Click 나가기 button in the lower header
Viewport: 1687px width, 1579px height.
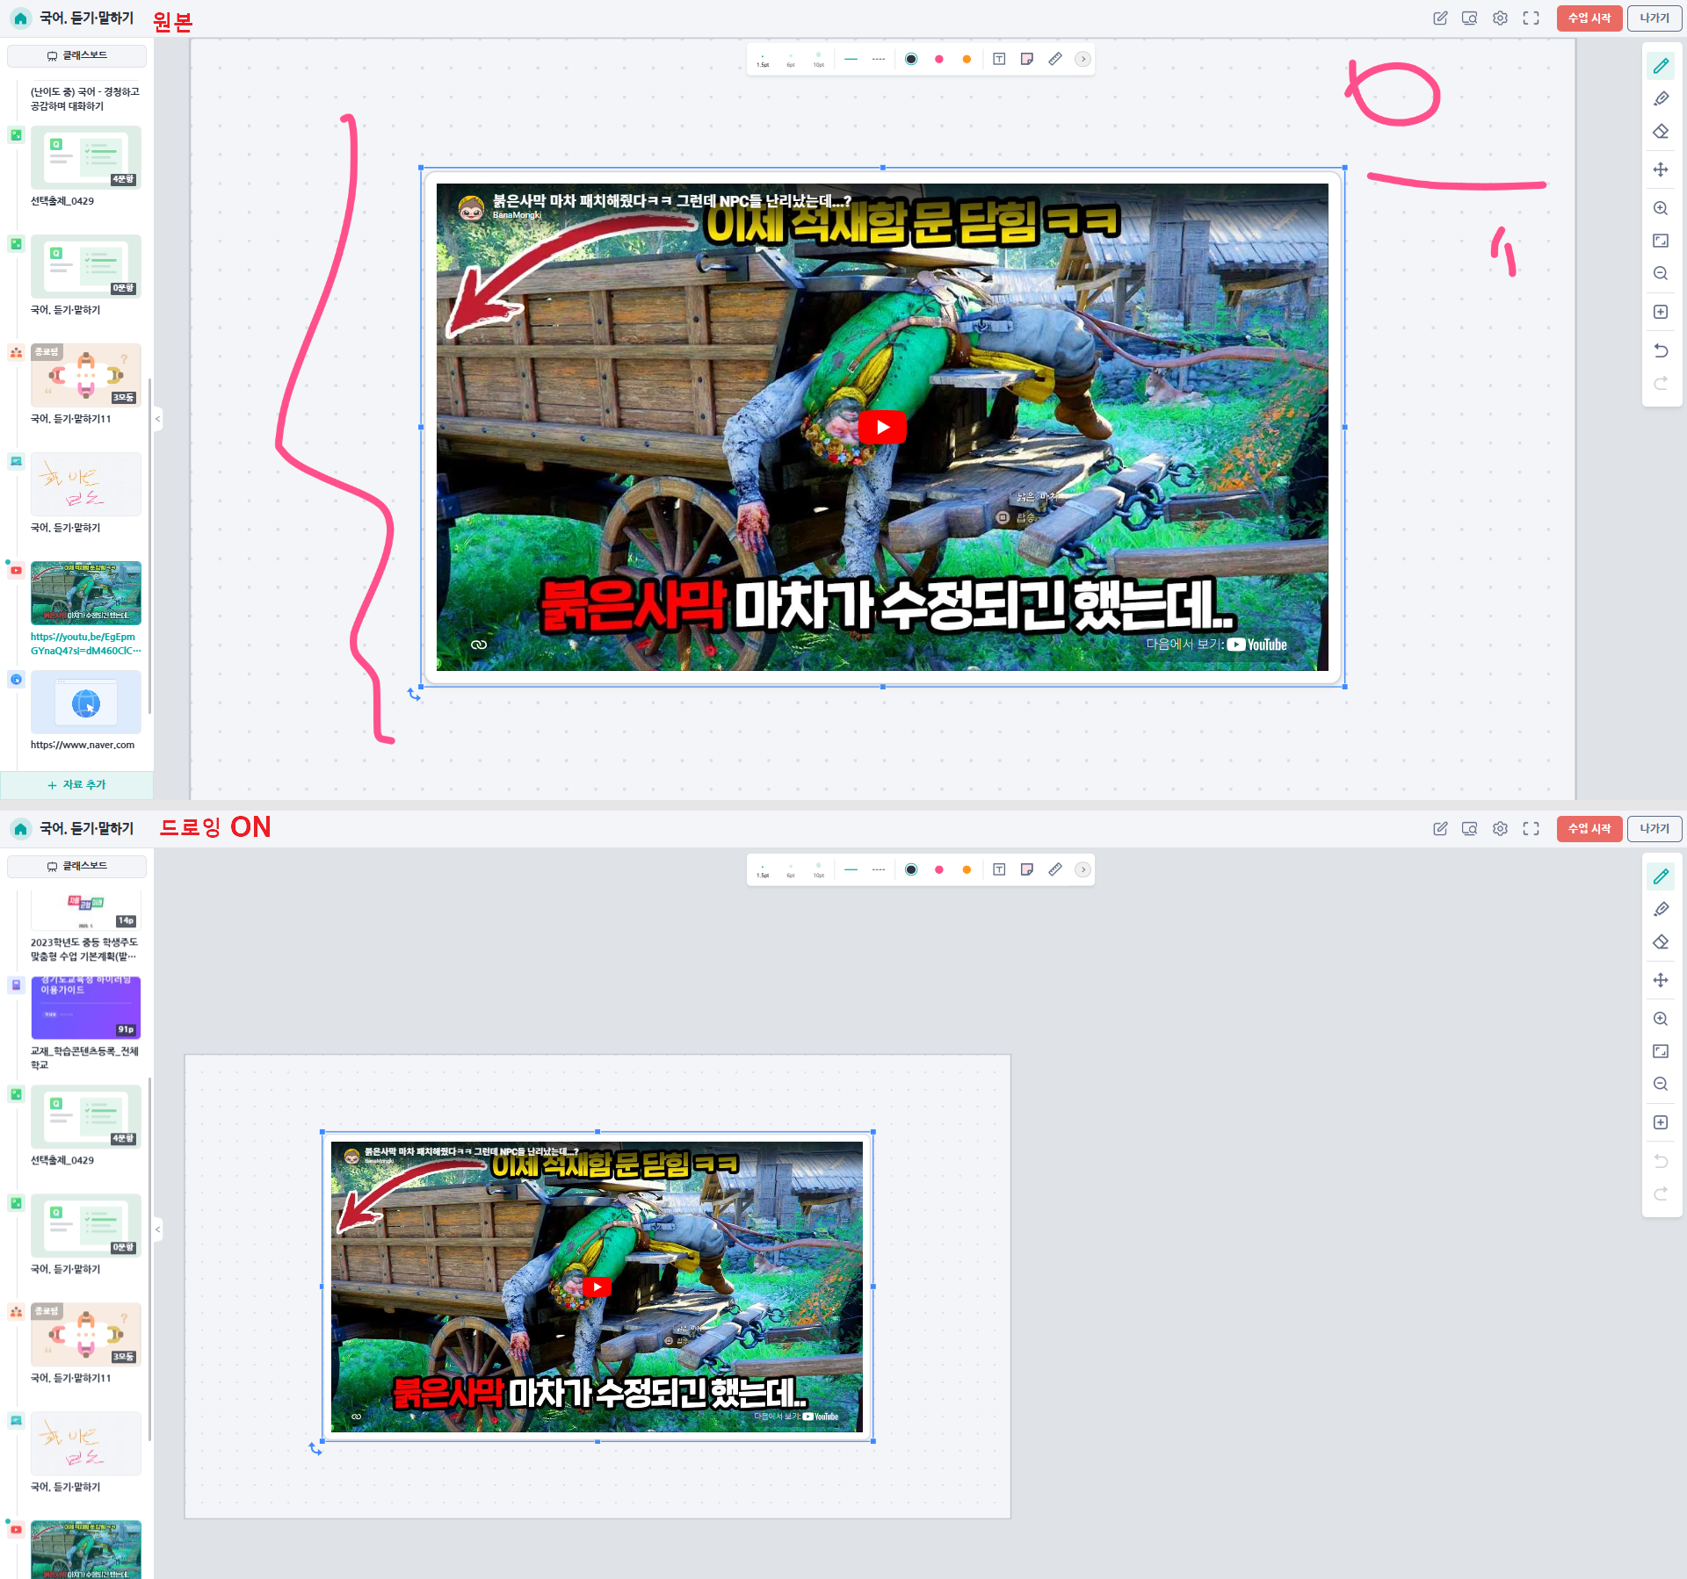(1654, 829)
